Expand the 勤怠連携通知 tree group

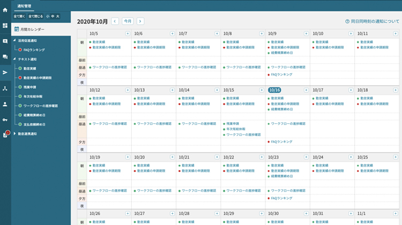(x=14, y=133)
